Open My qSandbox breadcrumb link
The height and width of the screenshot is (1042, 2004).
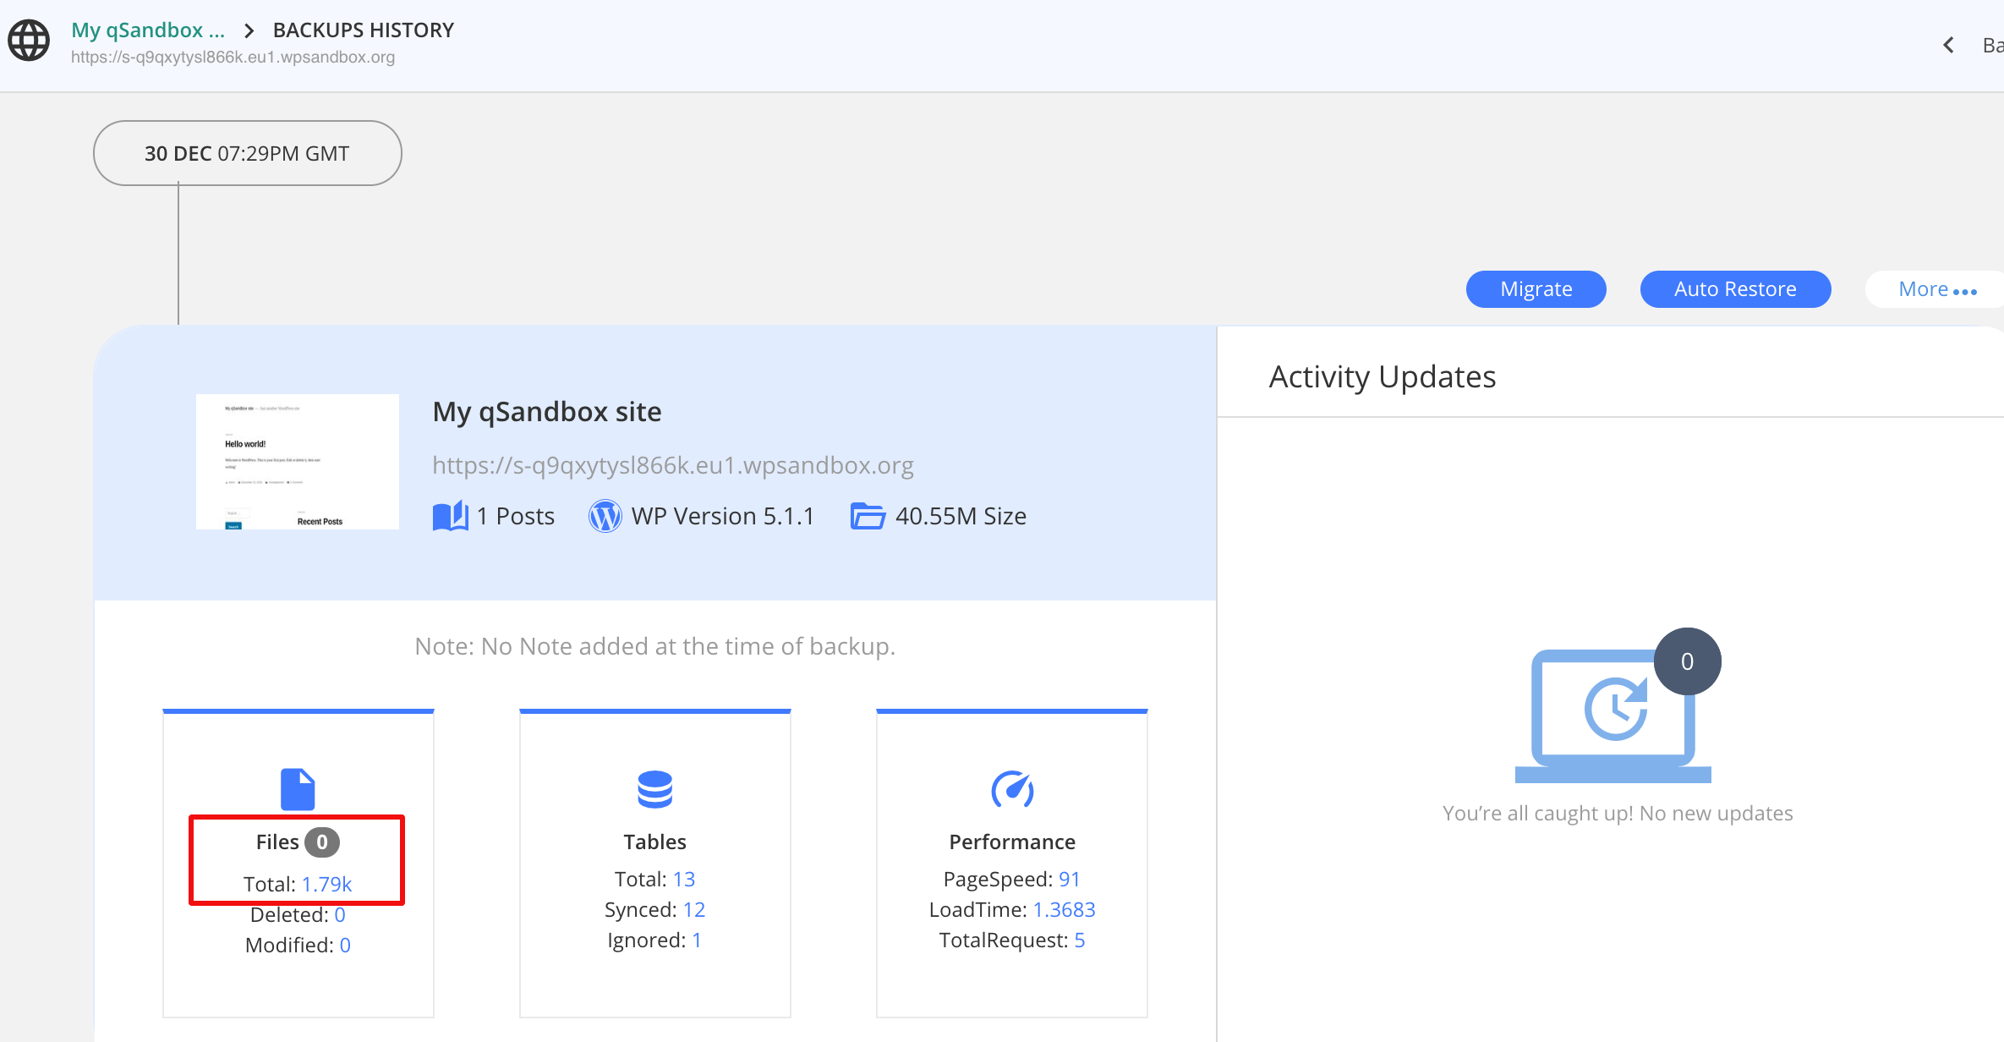(x=148, y=30)
